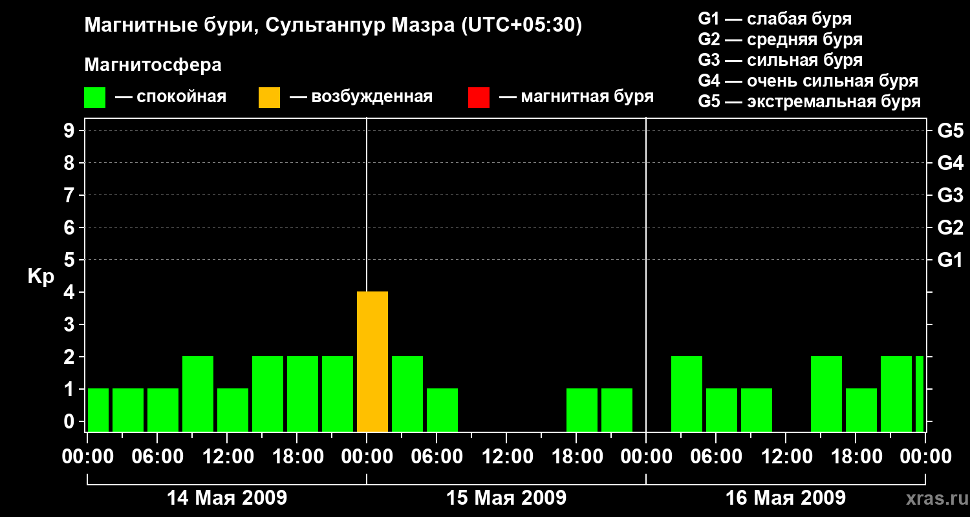
Task: Click the 'G1 — слабая буря' legend entry
Action: (775, 19)
